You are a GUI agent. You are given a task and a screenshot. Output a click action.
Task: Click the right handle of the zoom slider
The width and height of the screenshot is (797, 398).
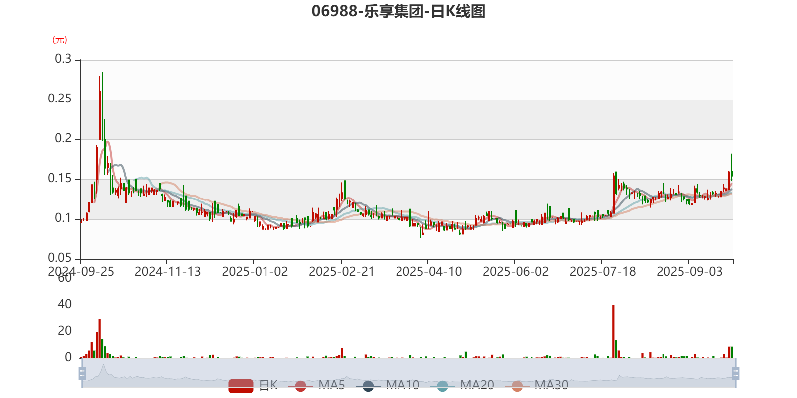[x=736, y=373]
